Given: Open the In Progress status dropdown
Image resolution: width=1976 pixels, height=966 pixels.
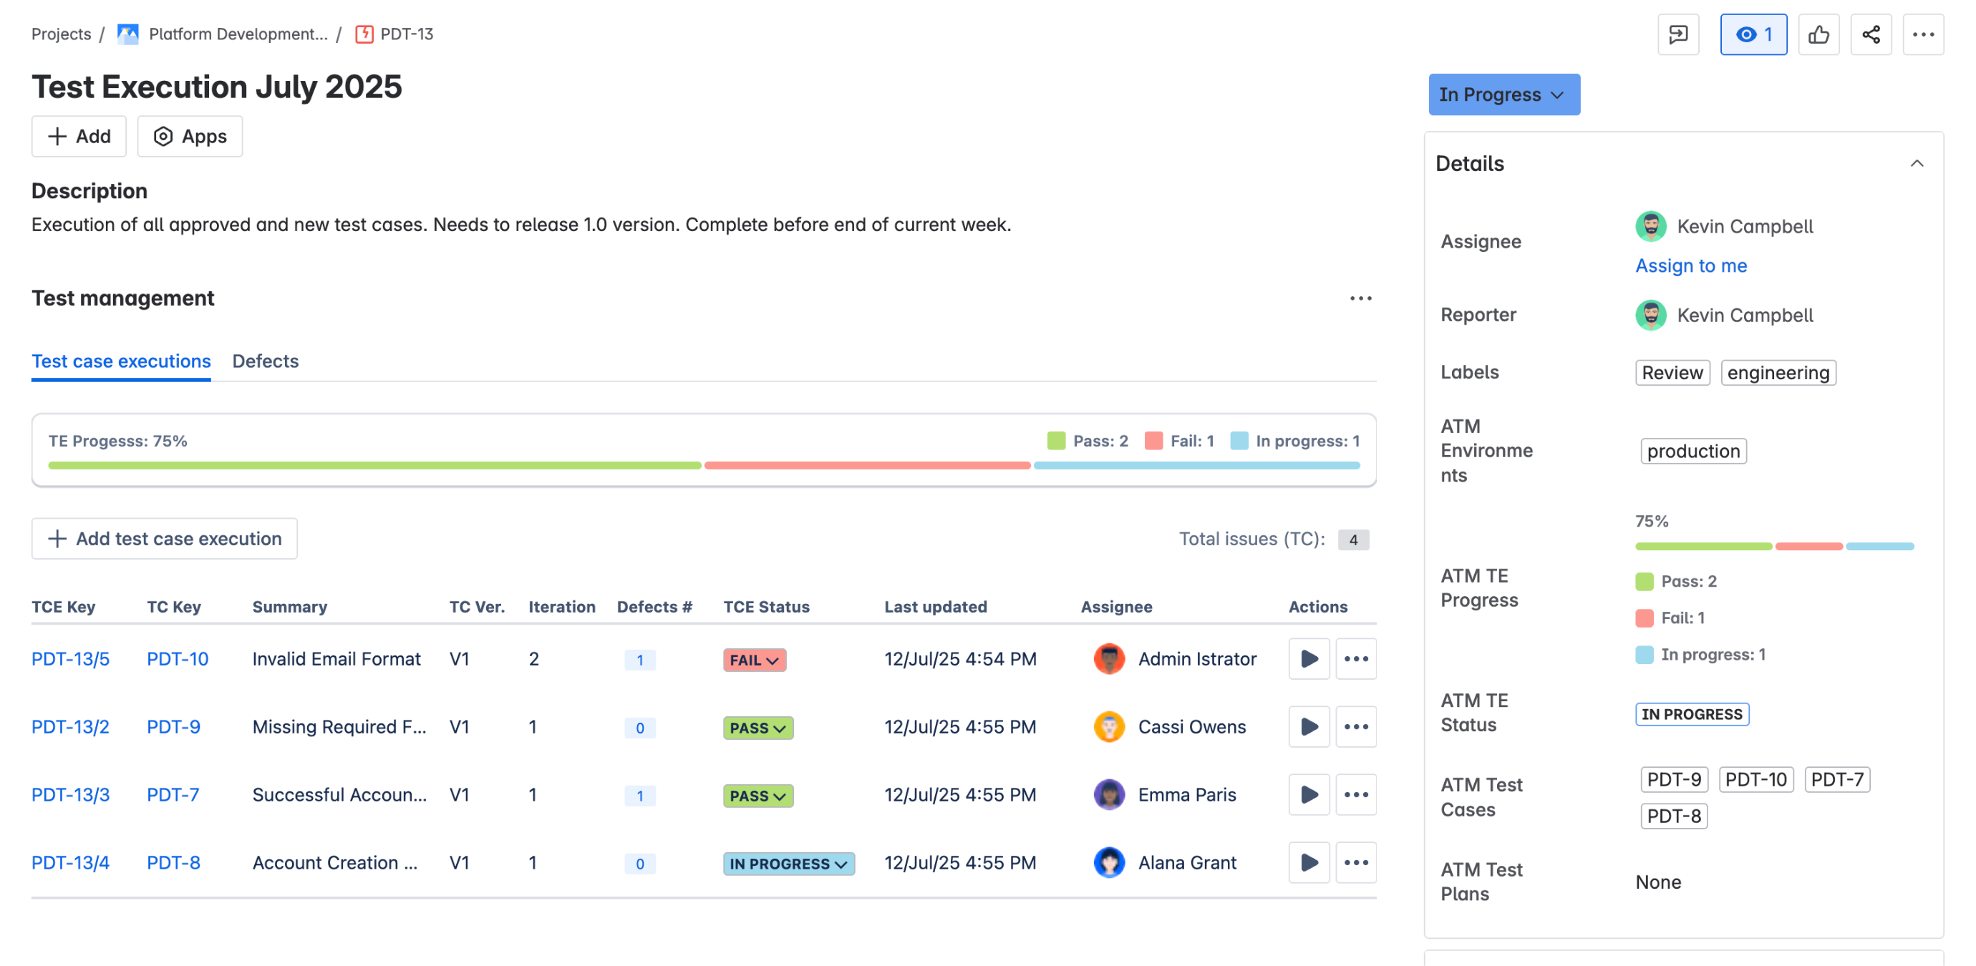Looking at the screenshot, I should click(x=1503, y=94).
